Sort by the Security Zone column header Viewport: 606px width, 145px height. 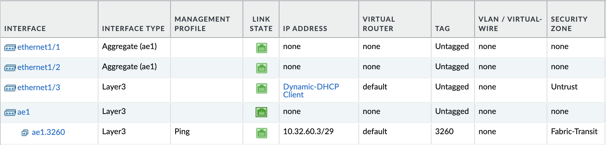click(x=569, y=24)
